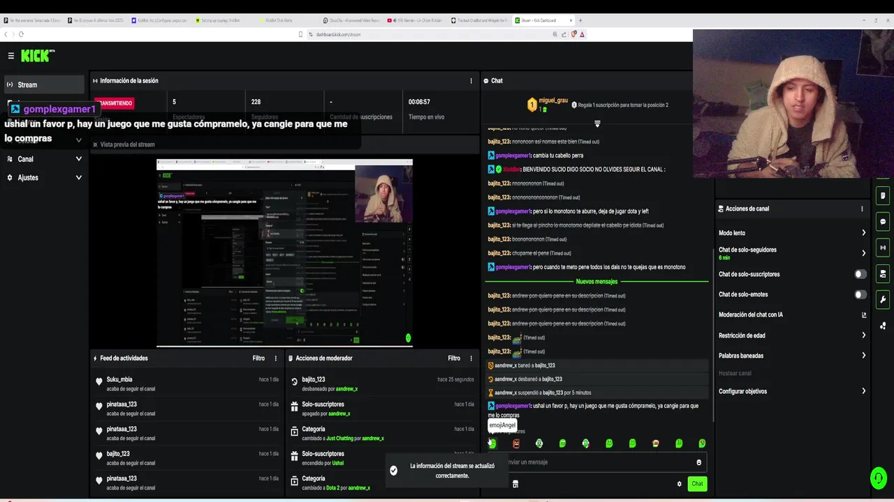Screen dimensions: 894x502
Task: Open Moderación del chat con IA link icon
Action: tap(864, 315)
